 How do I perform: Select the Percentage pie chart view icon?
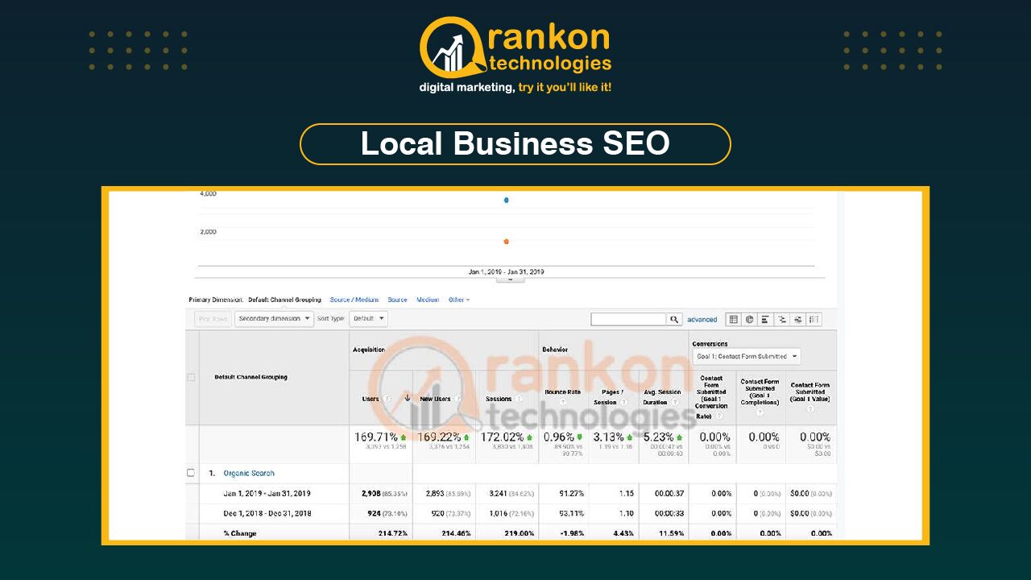click(749, 319)
